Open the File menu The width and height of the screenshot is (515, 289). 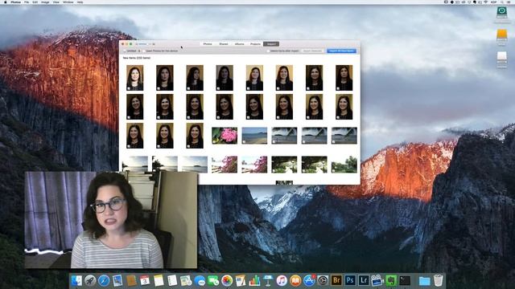click(27, 2)
